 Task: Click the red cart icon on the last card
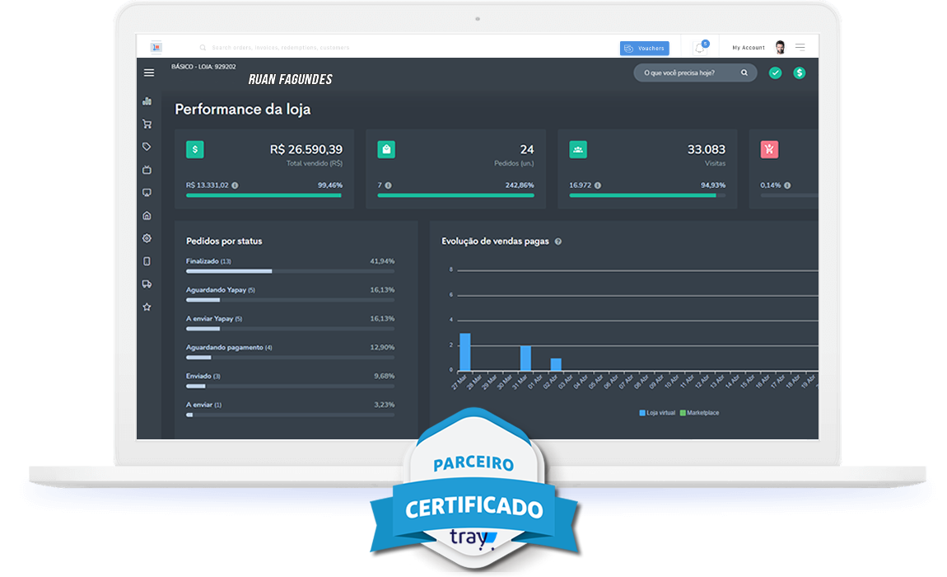[x=769, y=149]
